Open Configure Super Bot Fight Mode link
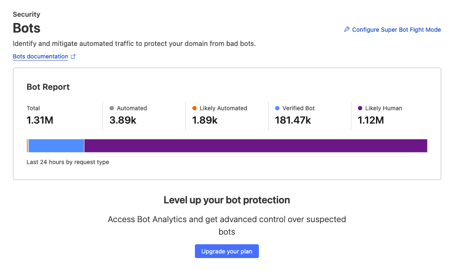Viewport: 450px width, 271px height. point(396,30)
